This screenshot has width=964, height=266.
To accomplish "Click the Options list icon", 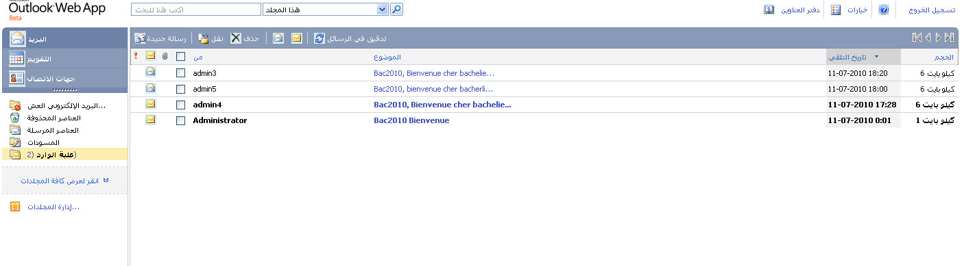I will pos(836,10).
